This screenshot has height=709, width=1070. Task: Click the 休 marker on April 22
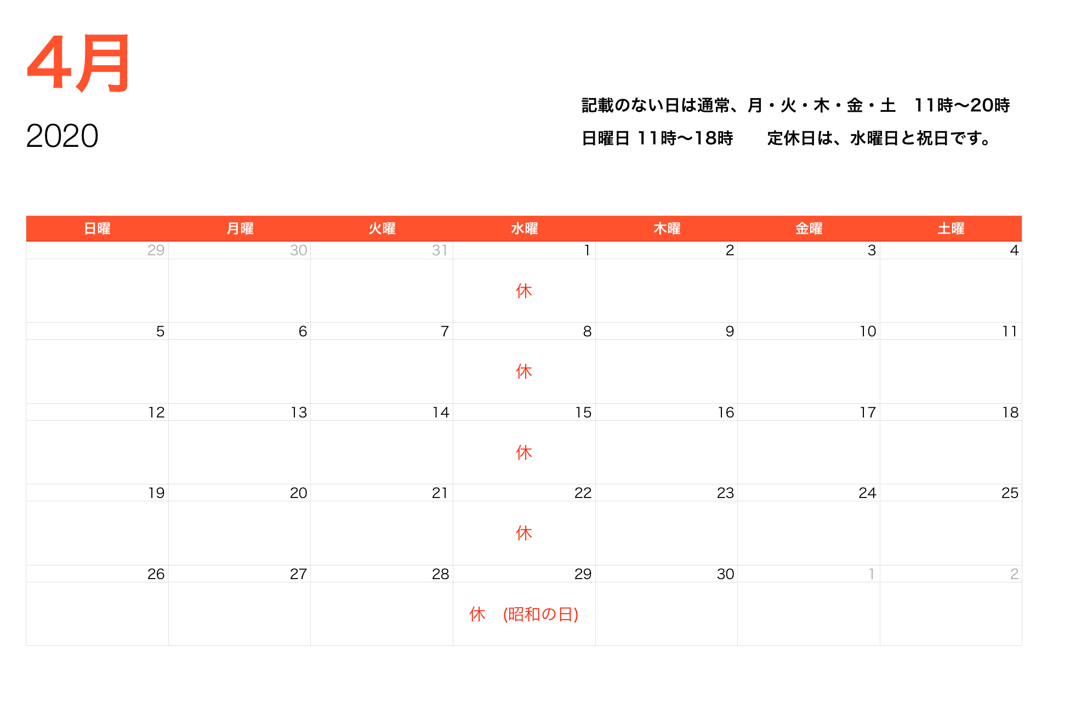(523, 533)
